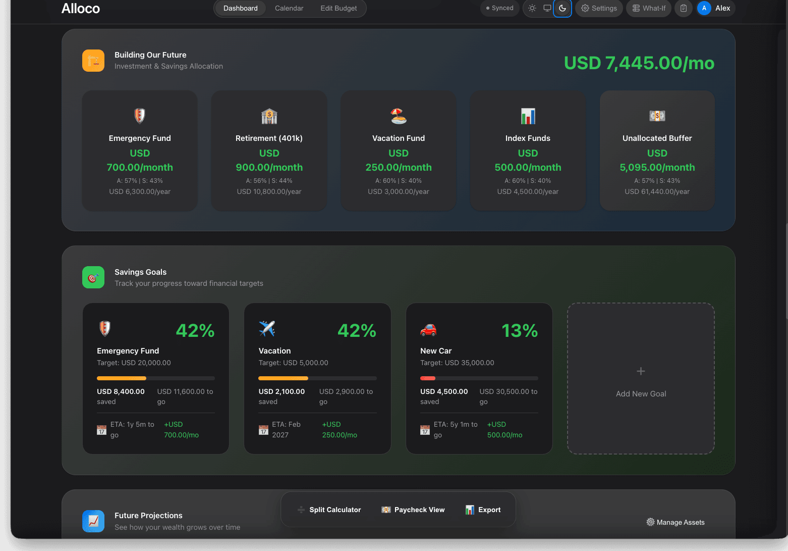Click the Alloco logo

[x=81, y=8]
